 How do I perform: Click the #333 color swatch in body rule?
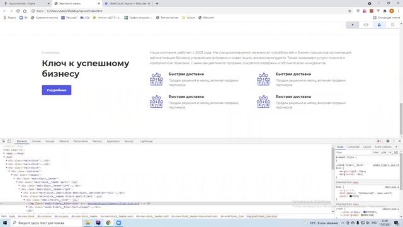351,196
